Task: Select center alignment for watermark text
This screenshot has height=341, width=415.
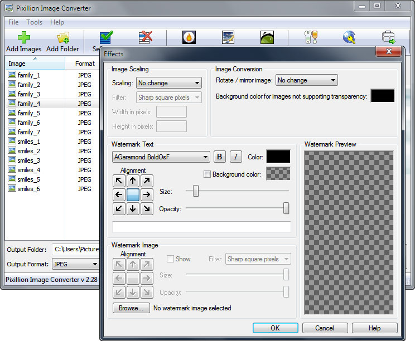Action: coord(133,195)
